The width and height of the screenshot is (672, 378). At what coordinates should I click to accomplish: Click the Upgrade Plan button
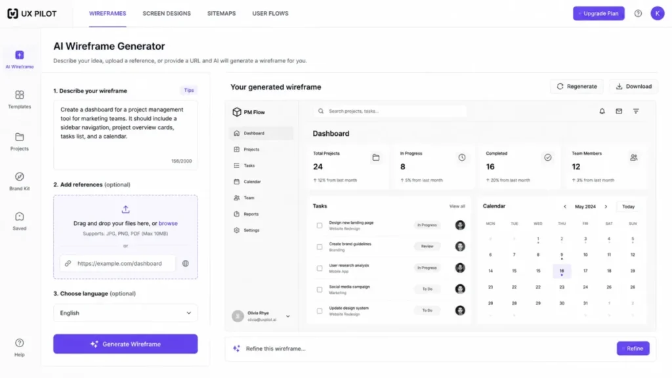(598, 13)
